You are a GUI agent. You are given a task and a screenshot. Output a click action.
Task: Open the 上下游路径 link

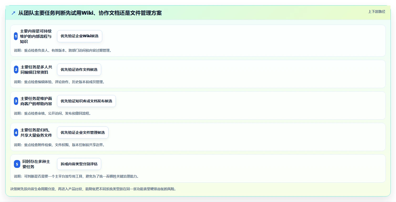click(x=377, y=12)
